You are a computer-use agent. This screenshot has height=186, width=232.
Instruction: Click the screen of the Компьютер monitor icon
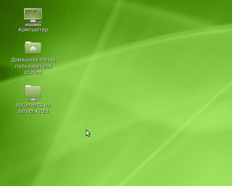click(33, 14)
